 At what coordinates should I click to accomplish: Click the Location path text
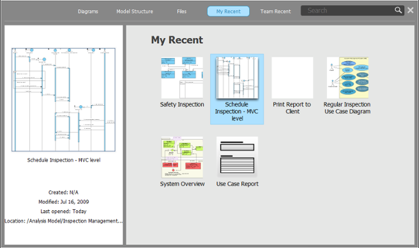[64, 221]
